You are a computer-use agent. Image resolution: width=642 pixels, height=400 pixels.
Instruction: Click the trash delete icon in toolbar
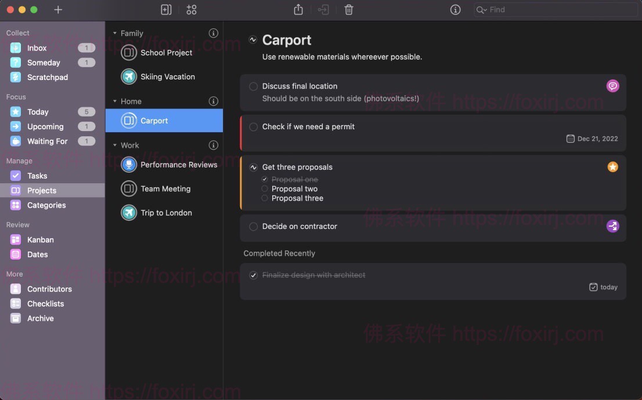348,10
